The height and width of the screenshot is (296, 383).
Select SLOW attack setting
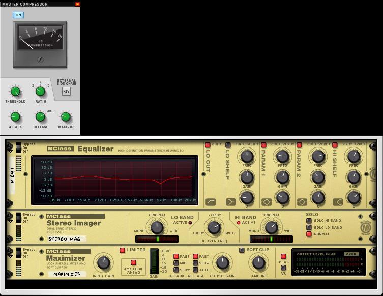coord(176,270)
